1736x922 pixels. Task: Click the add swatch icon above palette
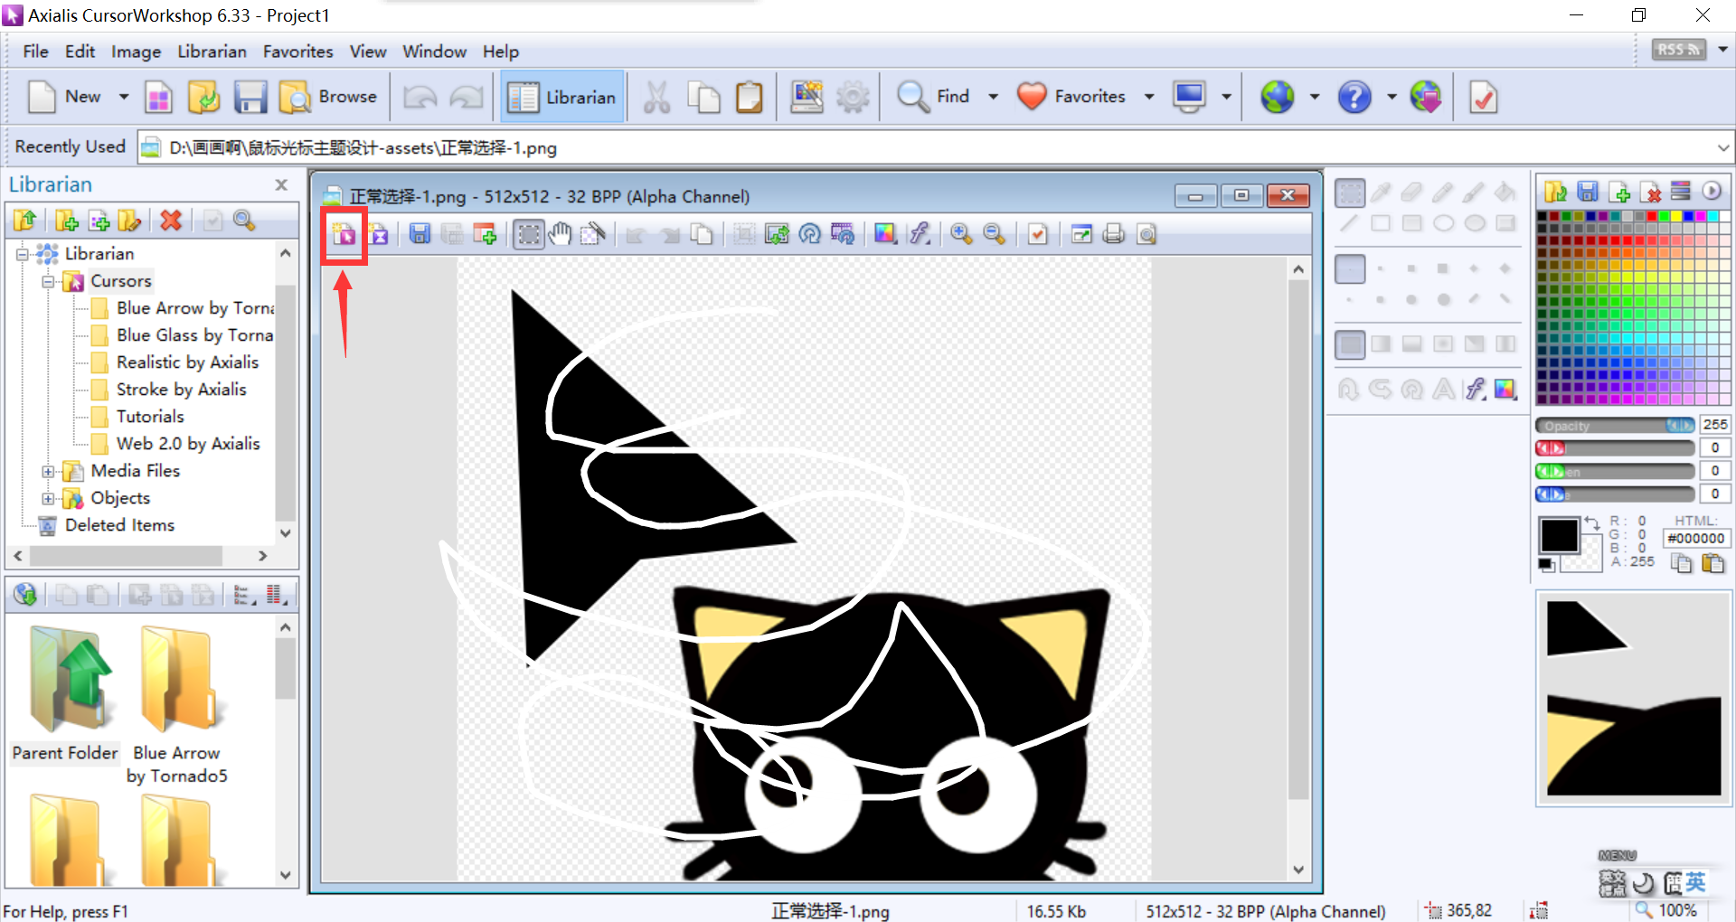(1620, 192)
